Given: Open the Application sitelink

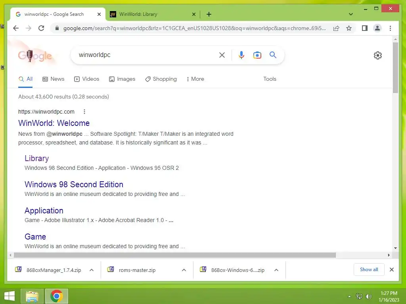Looking at the screenshot, I should 44,211.
